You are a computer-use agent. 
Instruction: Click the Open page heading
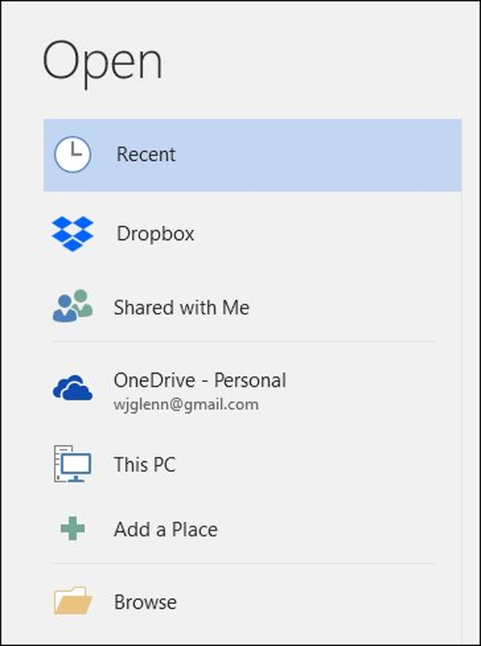pos(103,63)
